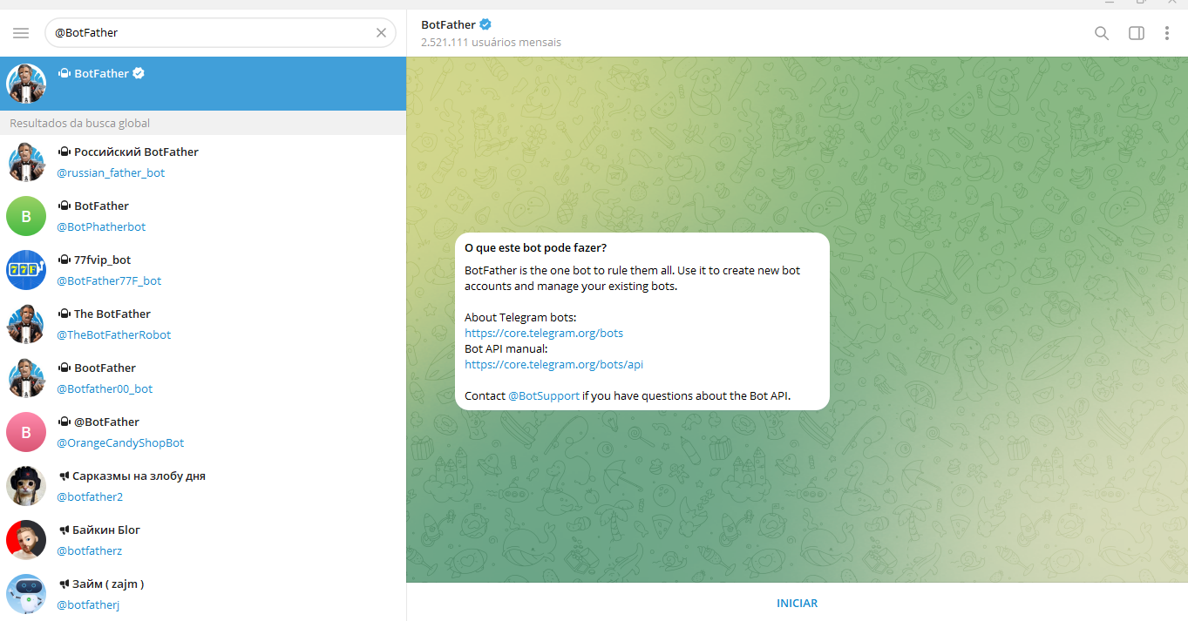The height and width of the screenshot is (621, 1188).
Task: Click the @botfather2 username
Action: pyautogui.click(x=90, y=496)
